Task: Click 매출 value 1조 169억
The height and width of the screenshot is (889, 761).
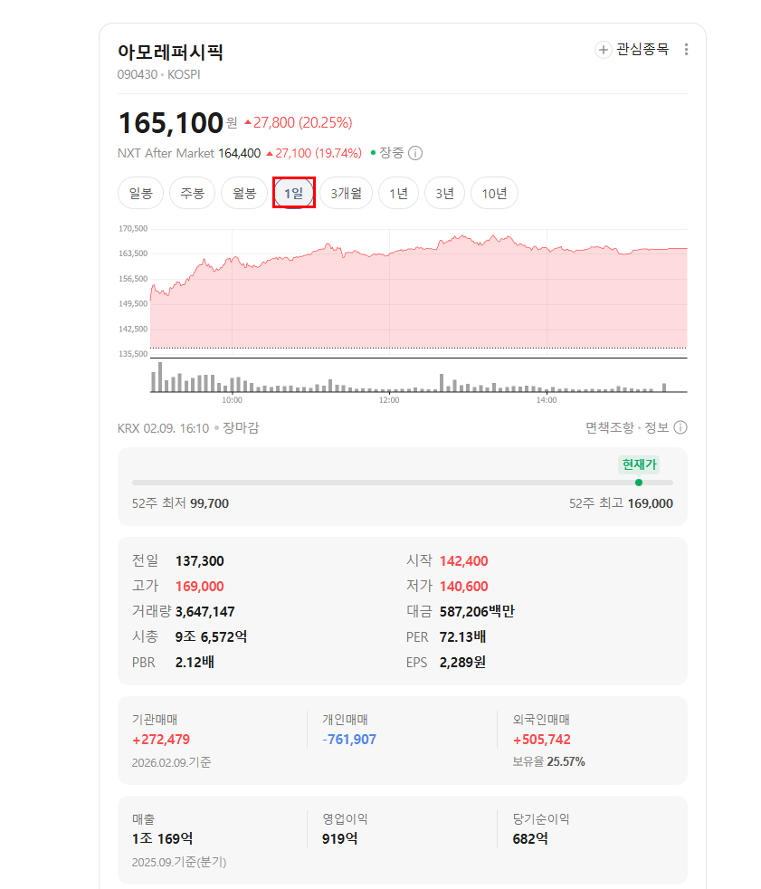Action: tap(162, 839)
